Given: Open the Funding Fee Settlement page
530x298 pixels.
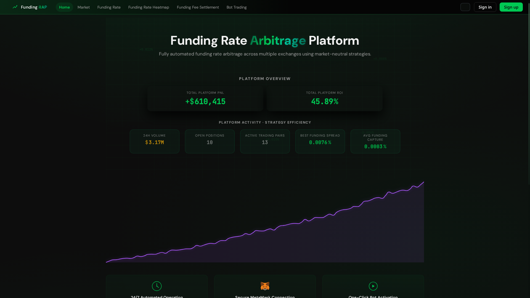Looking at the screenshot, I should (198, 7).
